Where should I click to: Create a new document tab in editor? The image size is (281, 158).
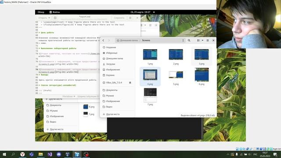(55, 18)
